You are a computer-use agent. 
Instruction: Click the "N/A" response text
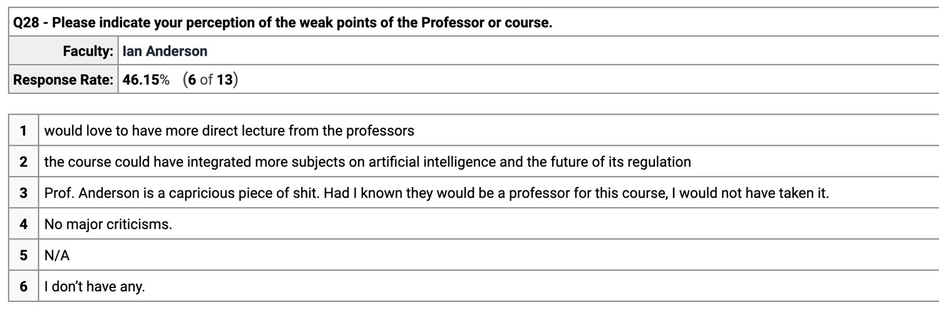click(57, 255)
